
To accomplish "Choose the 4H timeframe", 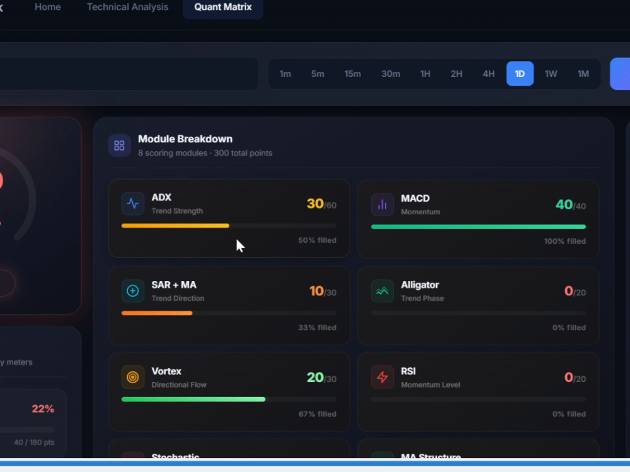I will [x=489, y=74].
